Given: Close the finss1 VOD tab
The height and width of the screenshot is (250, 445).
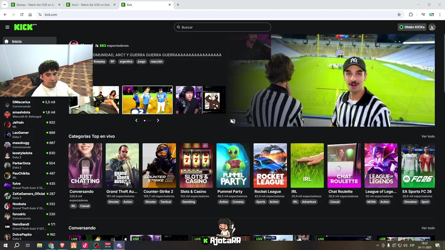Looking at the screenshot, I should (x=114, y=5).
